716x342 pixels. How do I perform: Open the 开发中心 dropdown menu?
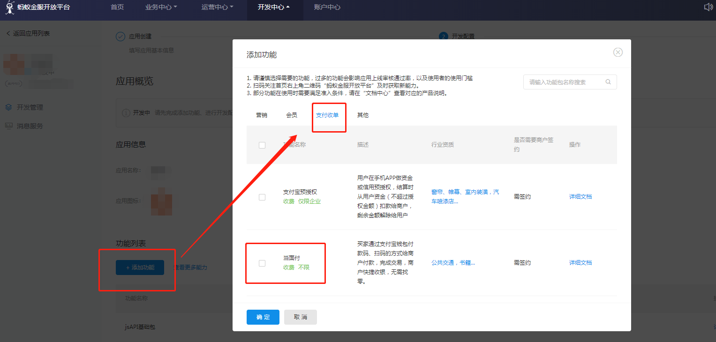[274, 7]
